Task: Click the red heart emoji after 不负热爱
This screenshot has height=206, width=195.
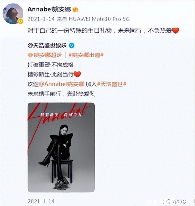Action: pyautogui.click(x=175, y=31)
